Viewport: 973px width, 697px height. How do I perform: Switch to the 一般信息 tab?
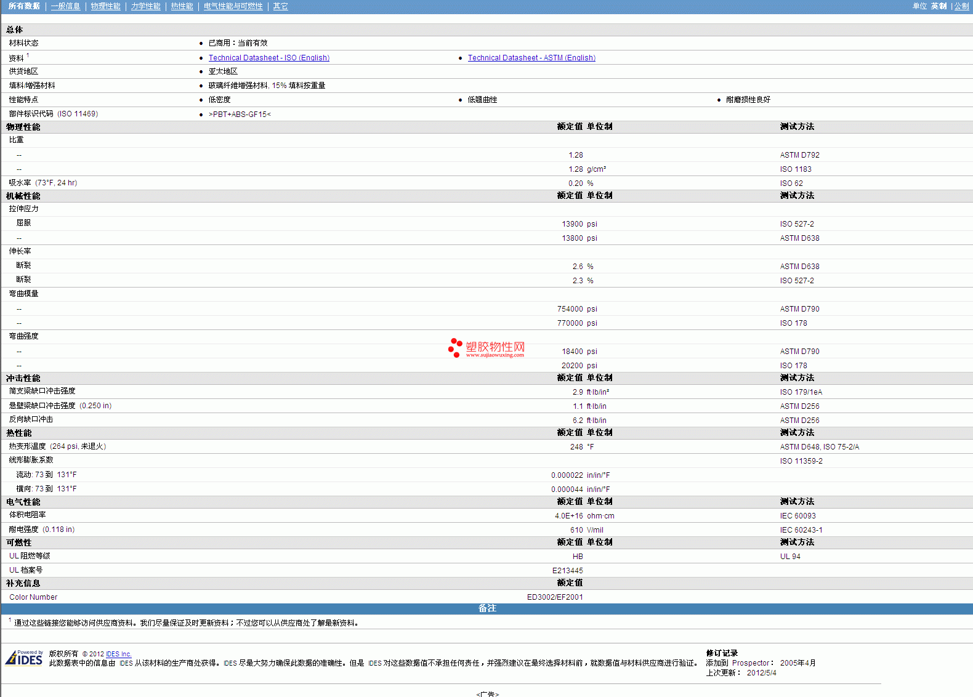65,6
